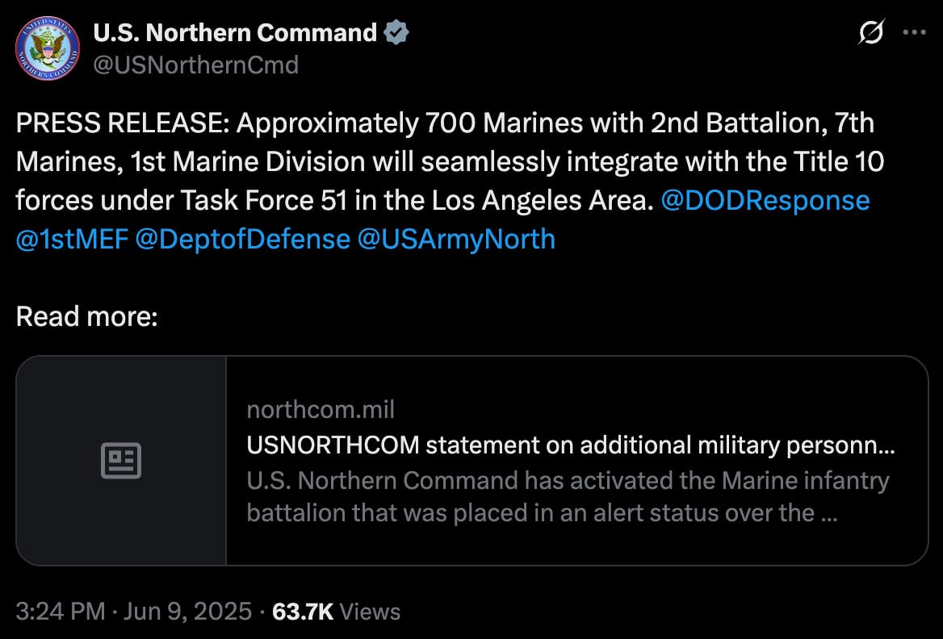Viewport: 943px width, 639px height.
Task: Open the three-dot more options menu
Action: click(914, 34)
